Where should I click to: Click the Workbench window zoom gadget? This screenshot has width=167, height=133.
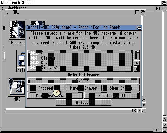[158, 9]
